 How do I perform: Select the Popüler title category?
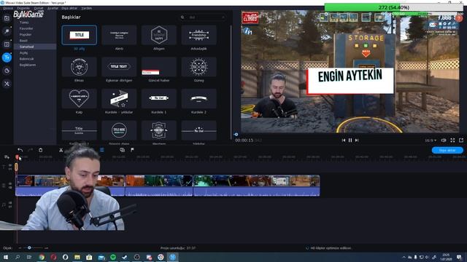[26, 34]
